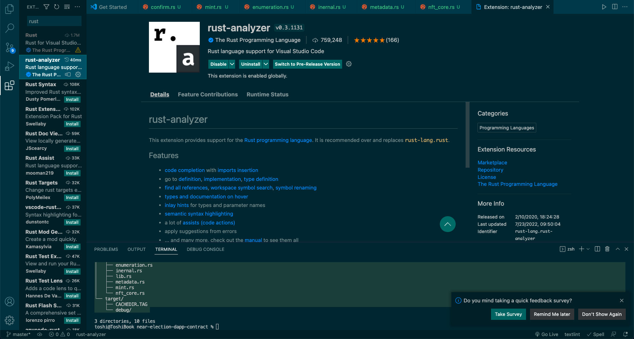
Task: Open the Search view in activity bar
Action: click(10, 28)
